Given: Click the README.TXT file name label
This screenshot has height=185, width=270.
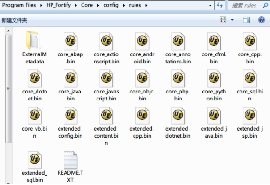Looking at the screenshot, I should (70, 177).
